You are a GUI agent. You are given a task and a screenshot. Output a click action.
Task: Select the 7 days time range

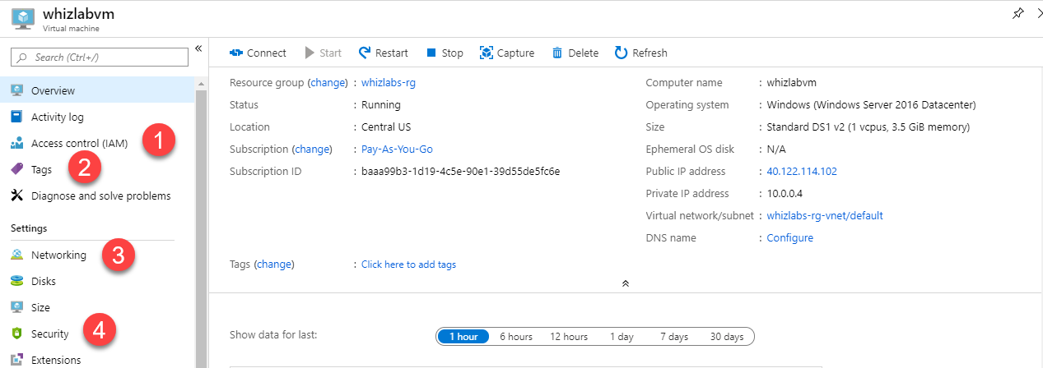tap(674, 337)
